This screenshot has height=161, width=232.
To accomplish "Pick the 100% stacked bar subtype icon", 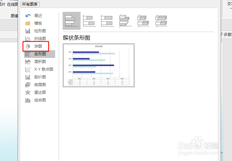I will 107,21.
